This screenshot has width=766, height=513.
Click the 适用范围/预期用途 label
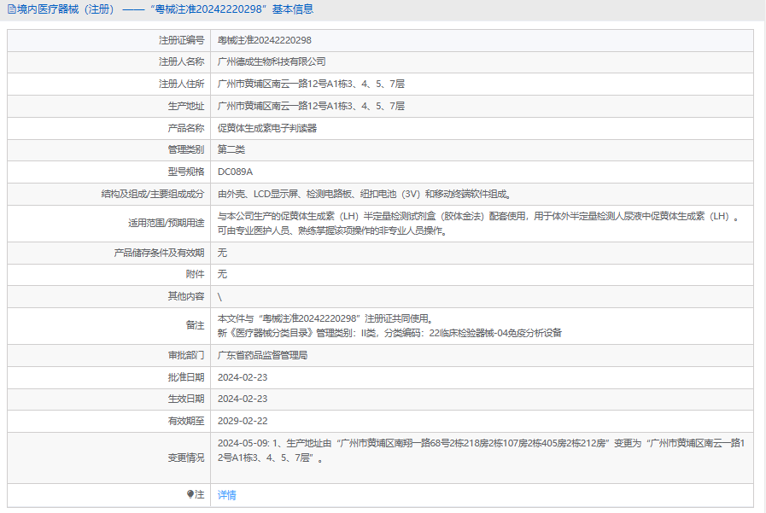(167, 223)
